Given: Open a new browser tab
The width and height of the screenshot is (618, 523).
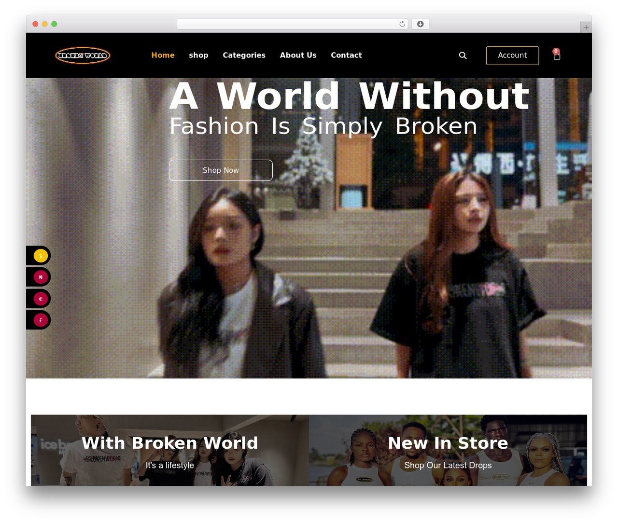Looking at the screenshot, I should [586, 28].
